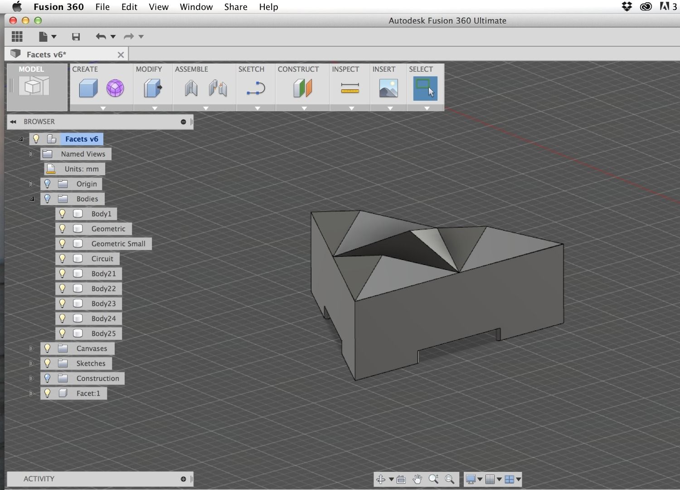Click the Construct plane icon
The height and width of the screenshot is (490, 680).
pos(303,88)
